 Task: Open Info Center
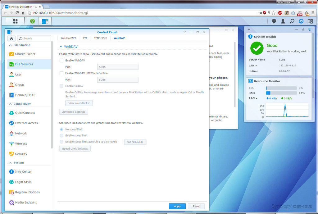point(29,171)
